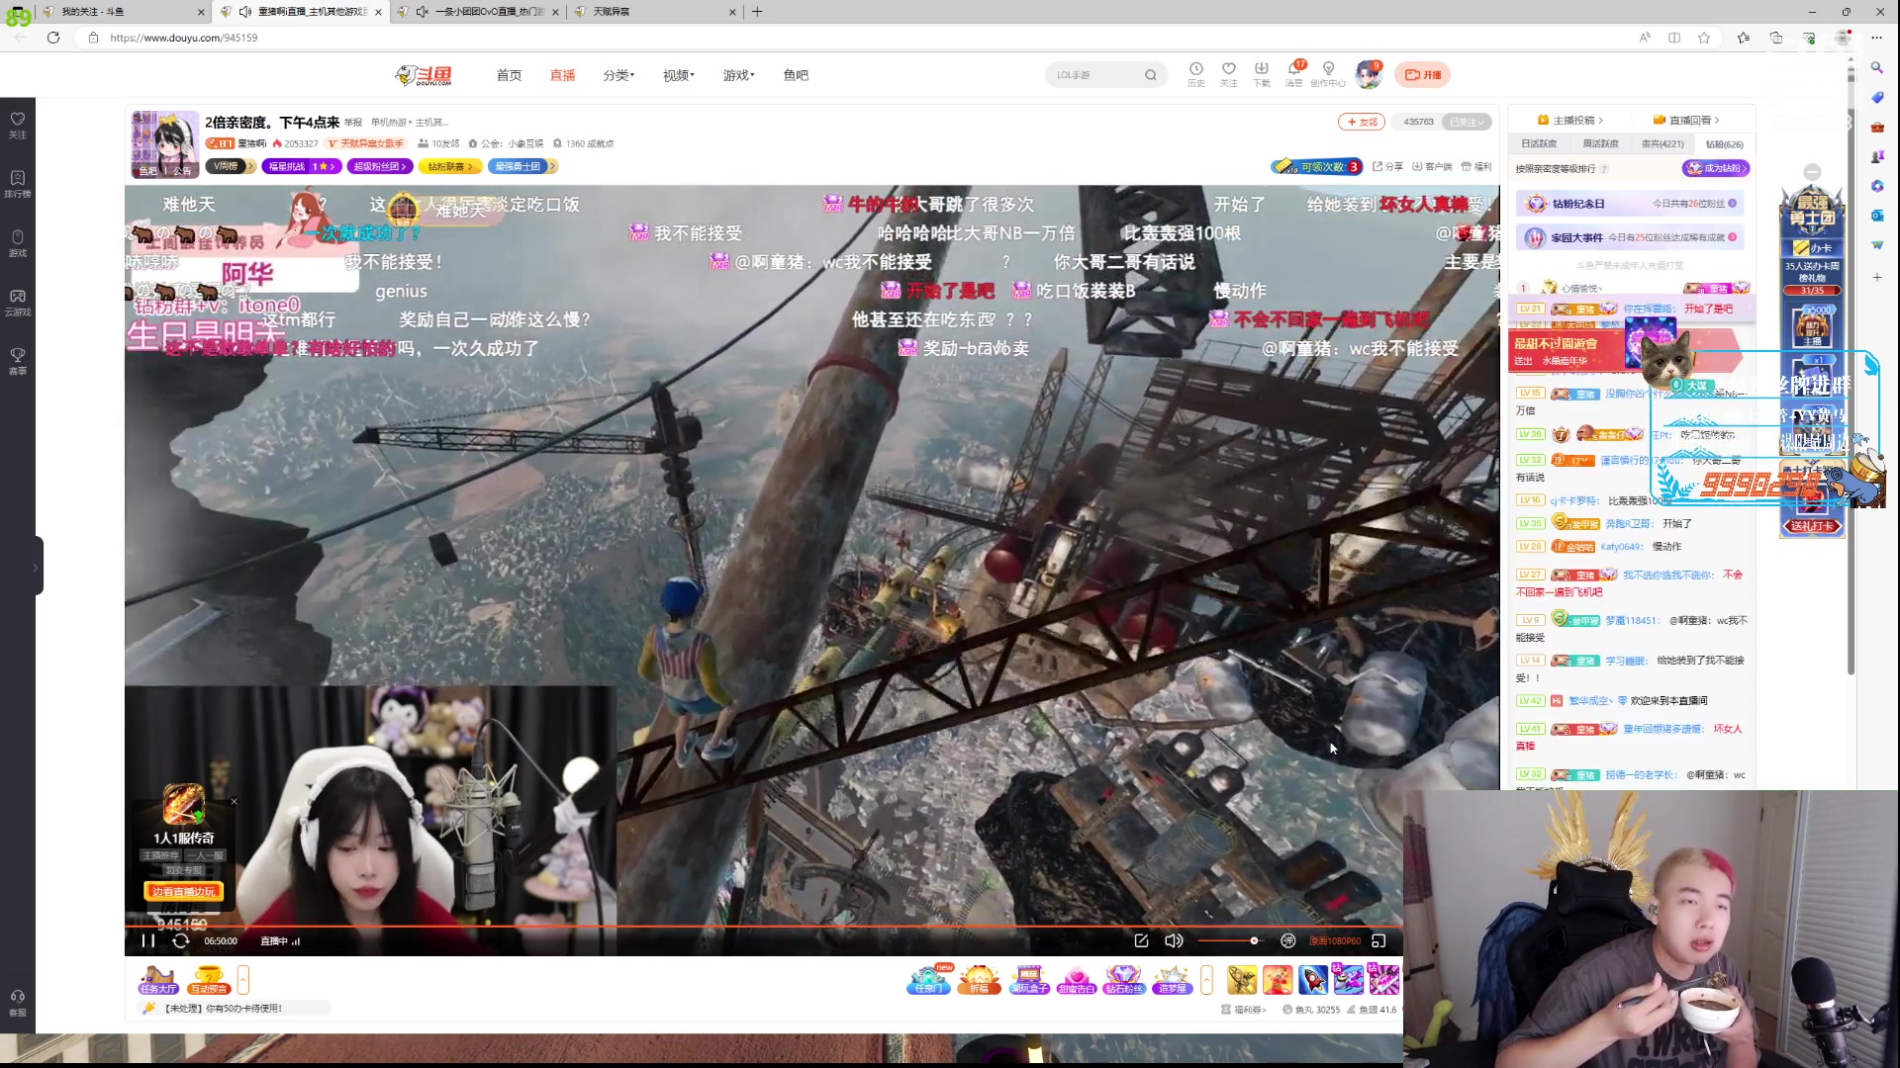Click the search magnifier in Douyu header
The image size is (1900, 1068).
point(1150,75)
